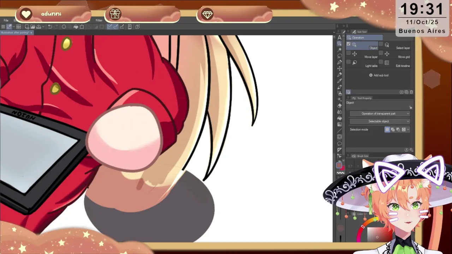Click the Scale/Rotate transform icon

[x=82, y=27]
